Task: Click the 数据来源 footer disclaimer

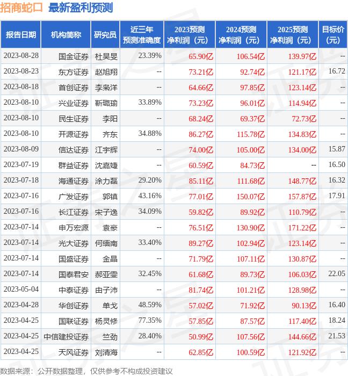Action: 86,372
